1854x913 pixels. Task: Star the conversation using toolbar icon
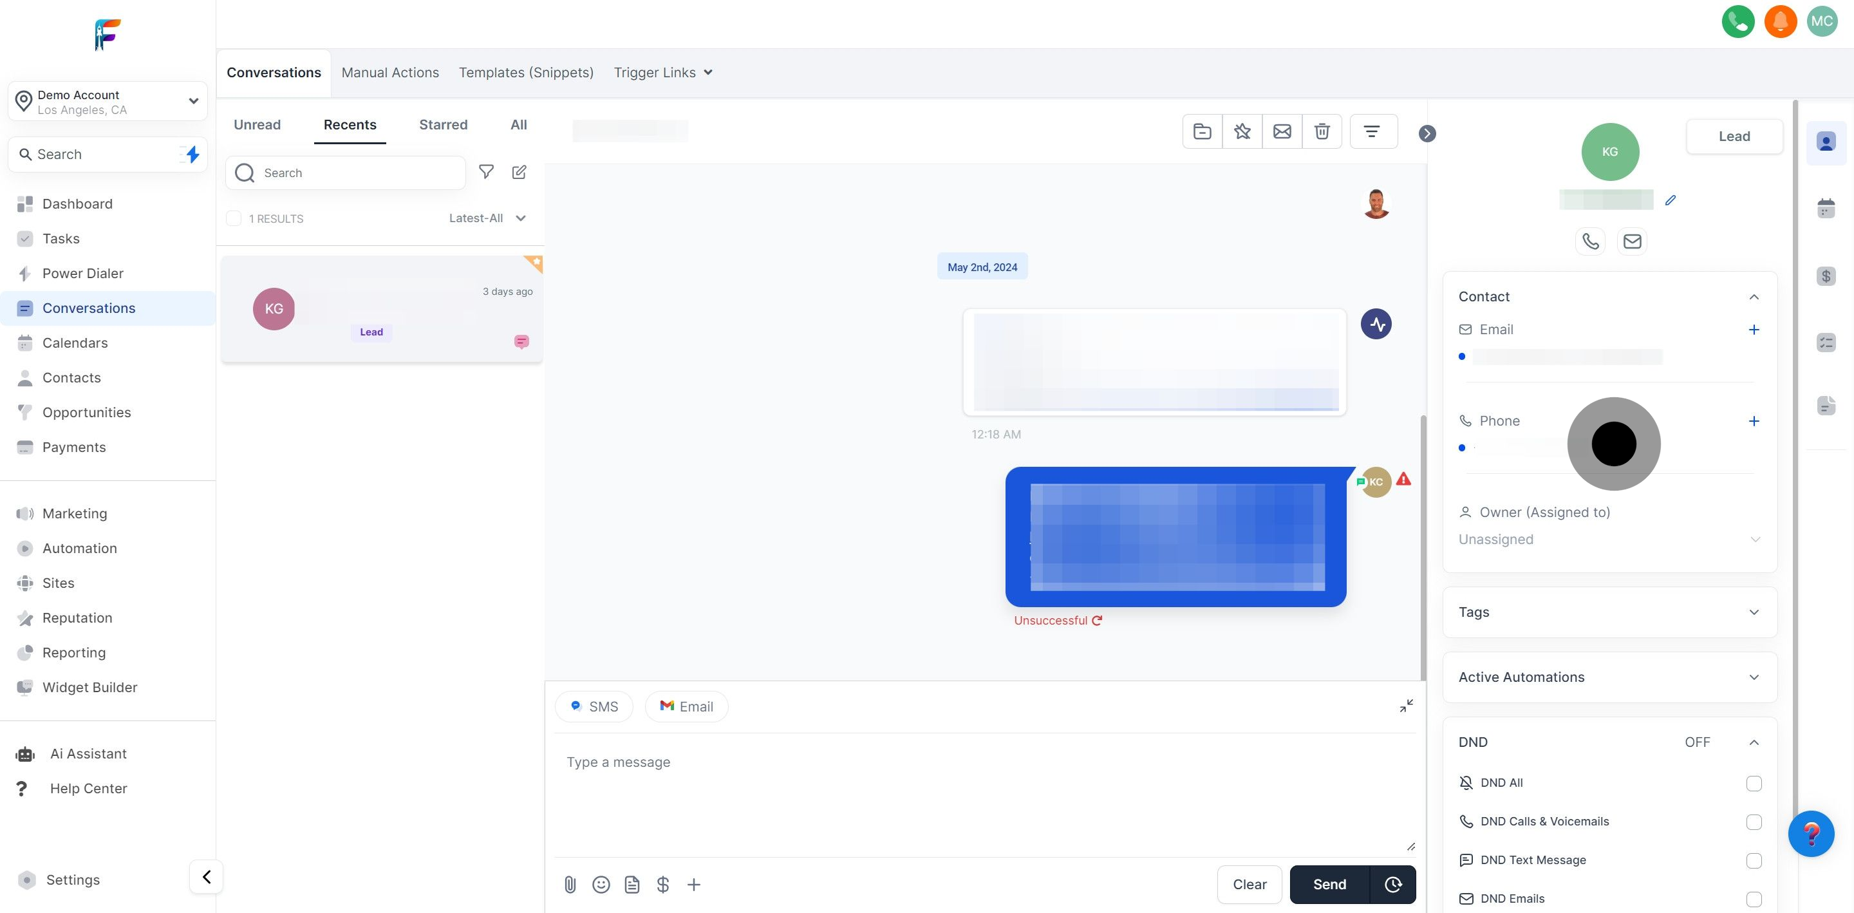[1242, 131]
